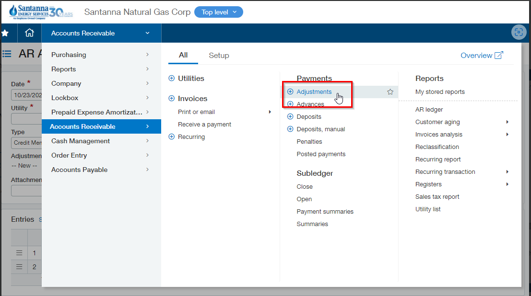
Task: Click the Home icon in navigation bar
Action: coord(29,33)
